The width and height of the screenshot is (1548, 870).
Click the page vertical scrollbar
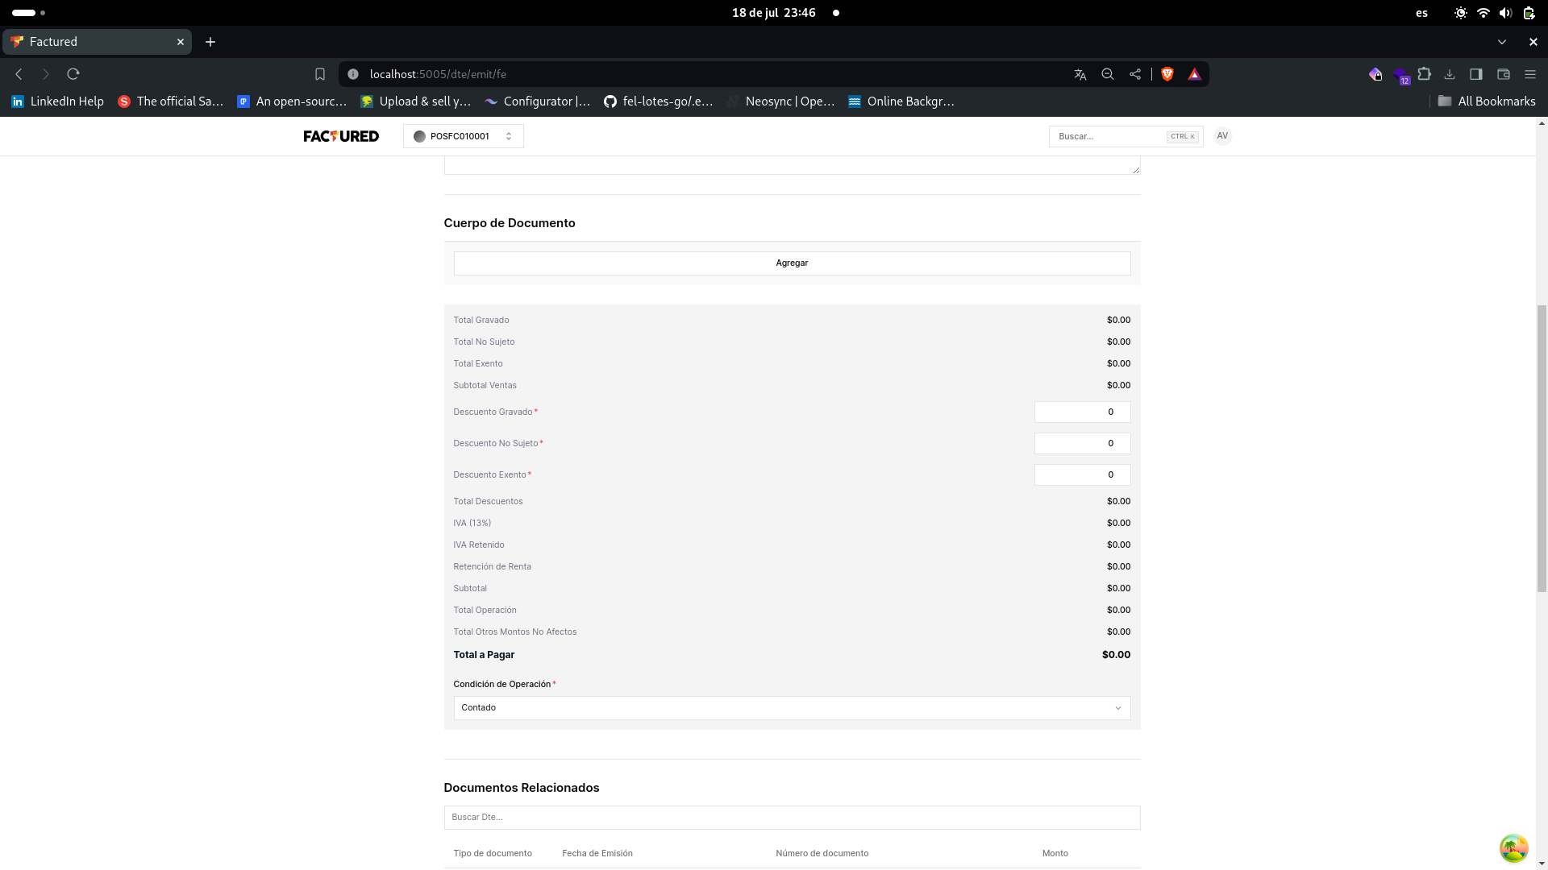click(1542, 448)
